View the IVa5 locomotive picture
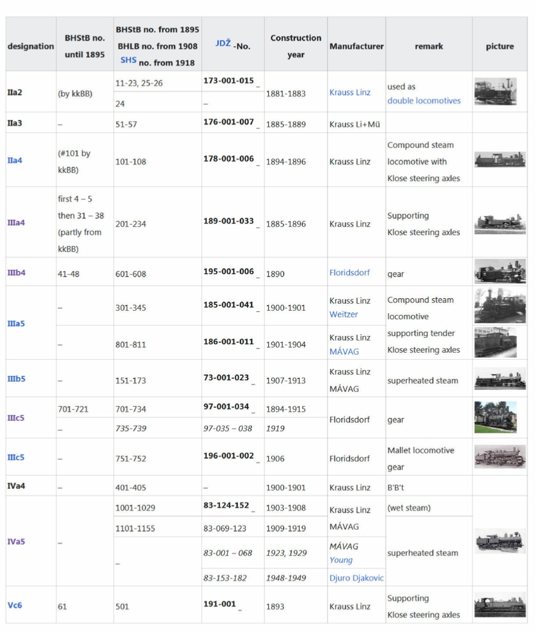Viewport: 535px width, 633px height. point(500,541)
